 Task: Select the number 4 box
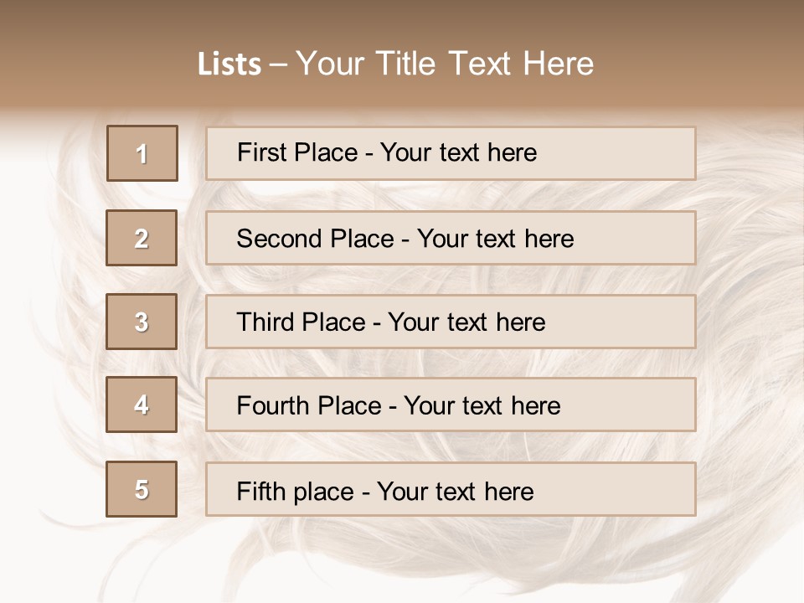(x=142, y=405)
